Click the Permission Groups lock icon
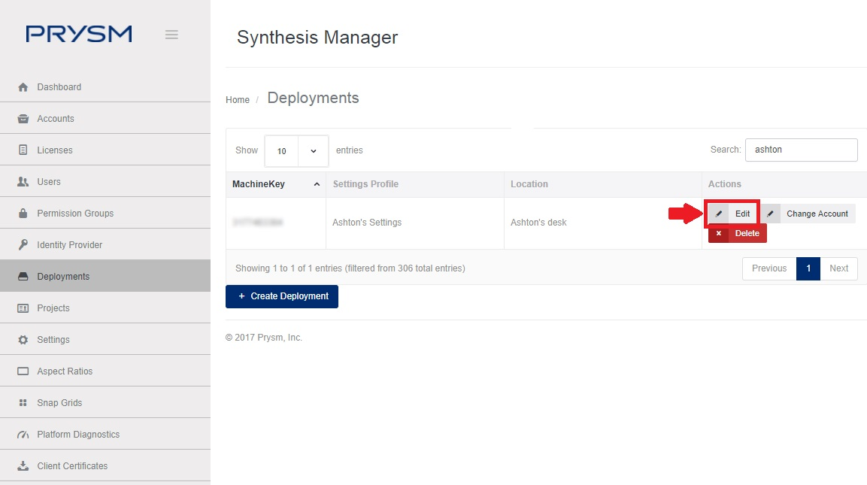867x485 pixels. coord(23,213)
